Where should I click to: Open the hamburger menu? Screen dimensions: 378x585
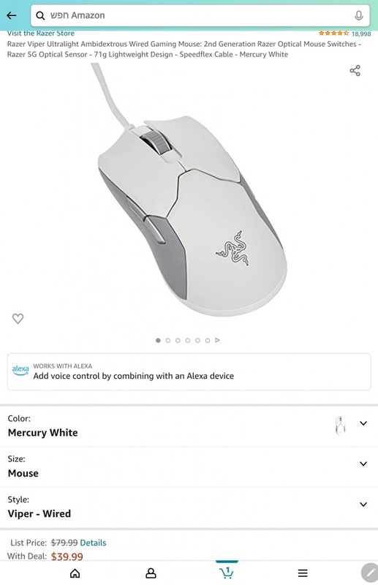(303, 573)
